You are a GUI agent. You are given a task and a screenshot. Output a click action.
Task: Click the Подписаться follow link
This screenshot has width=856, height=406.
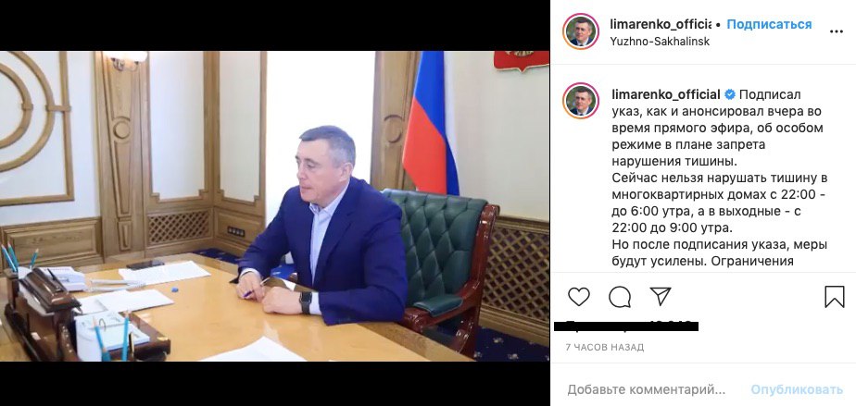tap(769, 25)
